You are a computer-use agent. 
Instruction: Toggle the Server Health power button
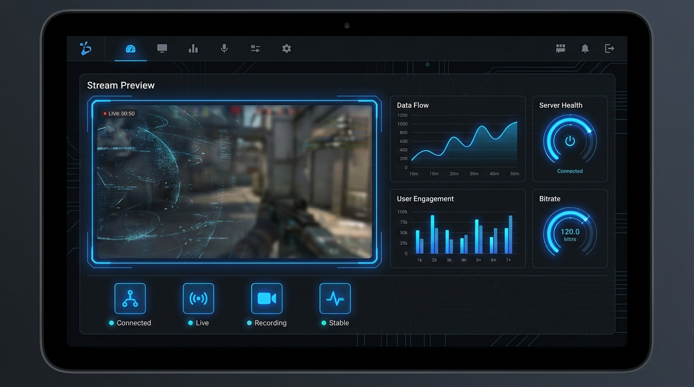pyautogui.click(x=570, y=141)
